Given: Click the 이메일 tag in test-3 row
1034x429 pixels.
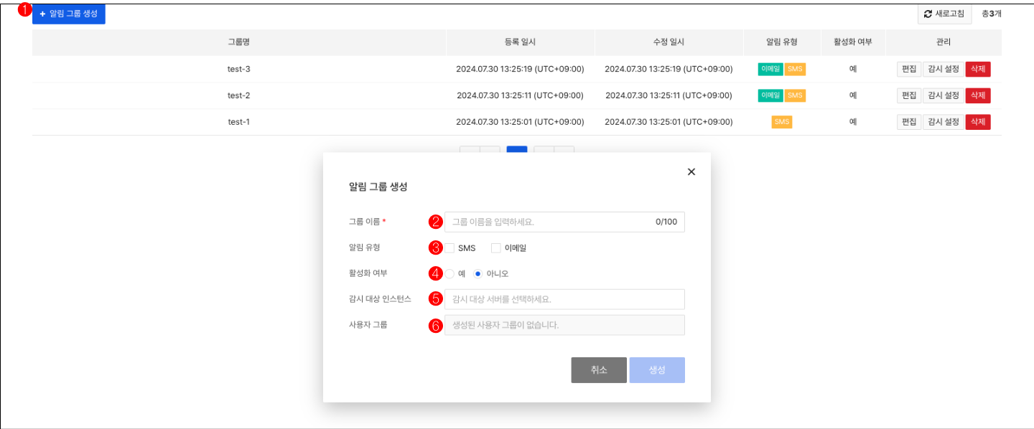Looking at the screenshot, I should pyautogui.click(x=770, y=69).
